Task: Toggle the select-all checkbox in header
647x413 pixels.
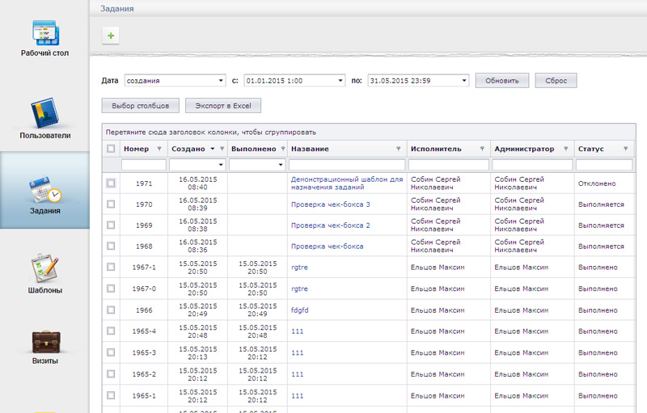Action: (x=111, y=149)
